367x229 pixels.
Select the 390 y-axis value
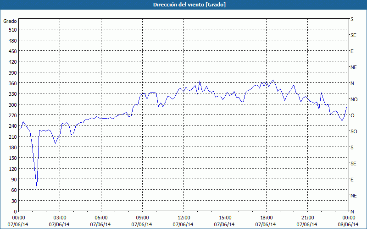(13, 73)
